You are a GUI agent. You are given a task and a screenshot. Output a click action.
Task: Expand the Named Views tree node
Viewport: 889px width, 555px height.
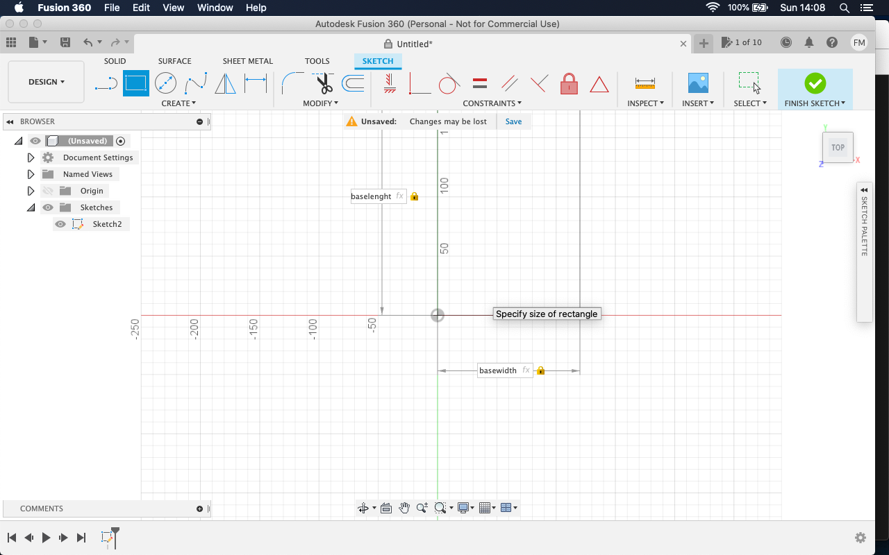31,174
